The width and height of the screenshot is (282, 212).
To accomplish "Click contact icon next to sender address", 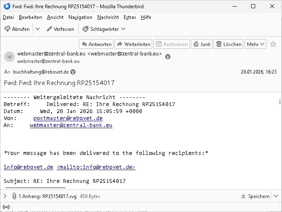I will coord(168,57).
